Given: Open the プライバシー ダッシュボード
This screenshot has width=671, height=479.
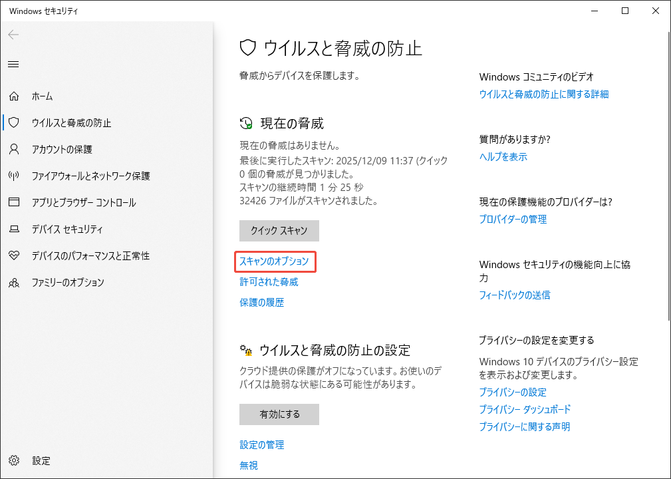Looking at the screenshot, I should pos(525,409).
